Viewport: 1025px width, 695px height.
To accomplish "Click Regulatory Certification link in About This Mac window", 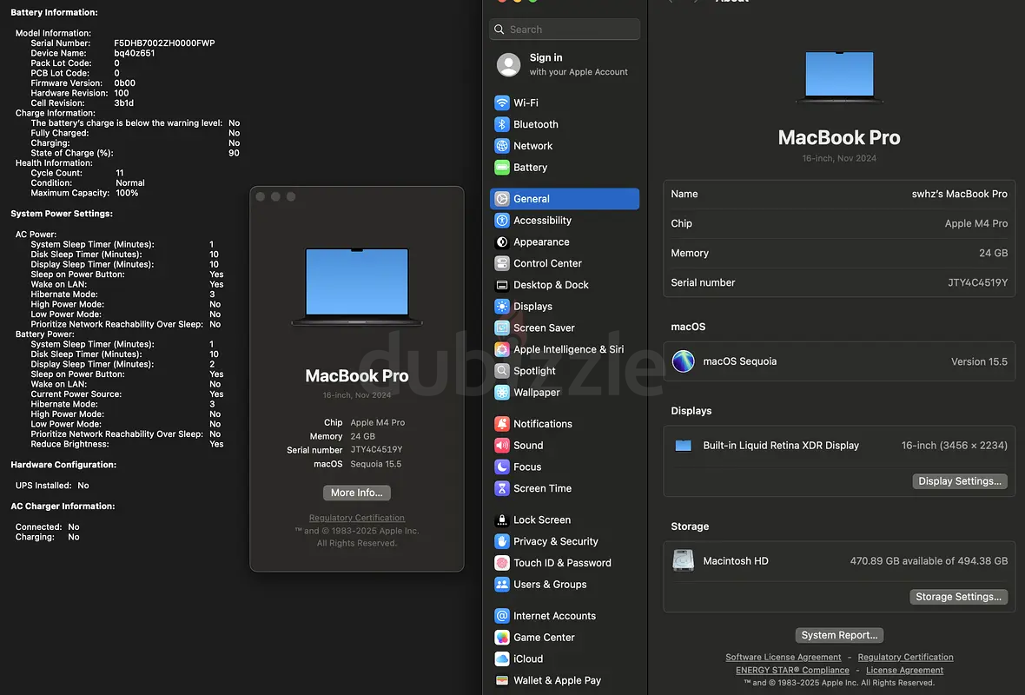I will pos(357,518).
